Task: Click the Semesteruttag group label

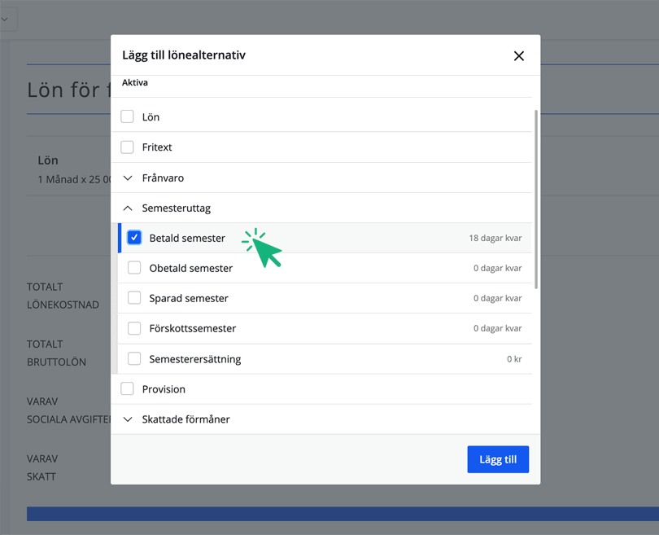Action: [176, 208]
